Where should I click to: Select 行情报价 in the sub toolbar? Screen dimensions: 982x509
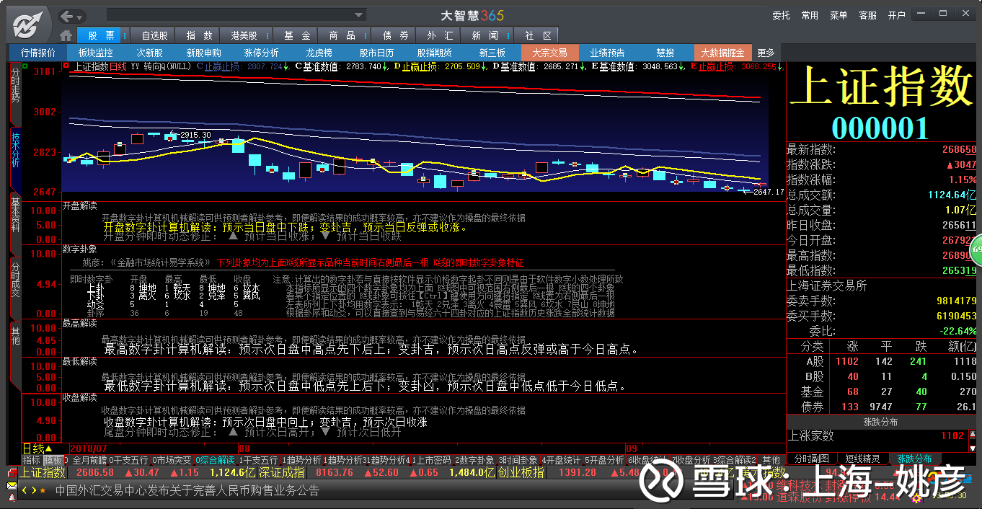[38, 53]
